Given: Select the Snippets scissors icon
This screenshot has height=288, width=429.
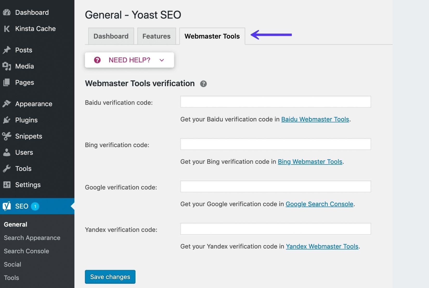Looking at the screenshot, I should (6, 136).
